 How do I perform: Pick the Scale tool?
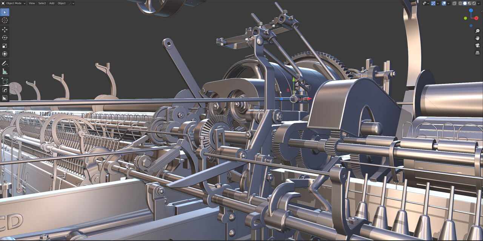[x=5, y=46]
